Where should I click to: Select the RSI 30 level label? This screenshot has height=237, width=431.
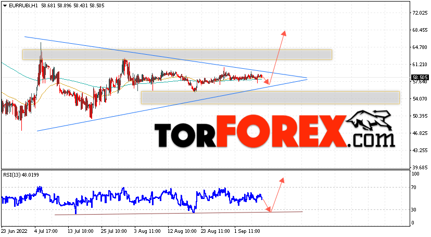point(414,210)
